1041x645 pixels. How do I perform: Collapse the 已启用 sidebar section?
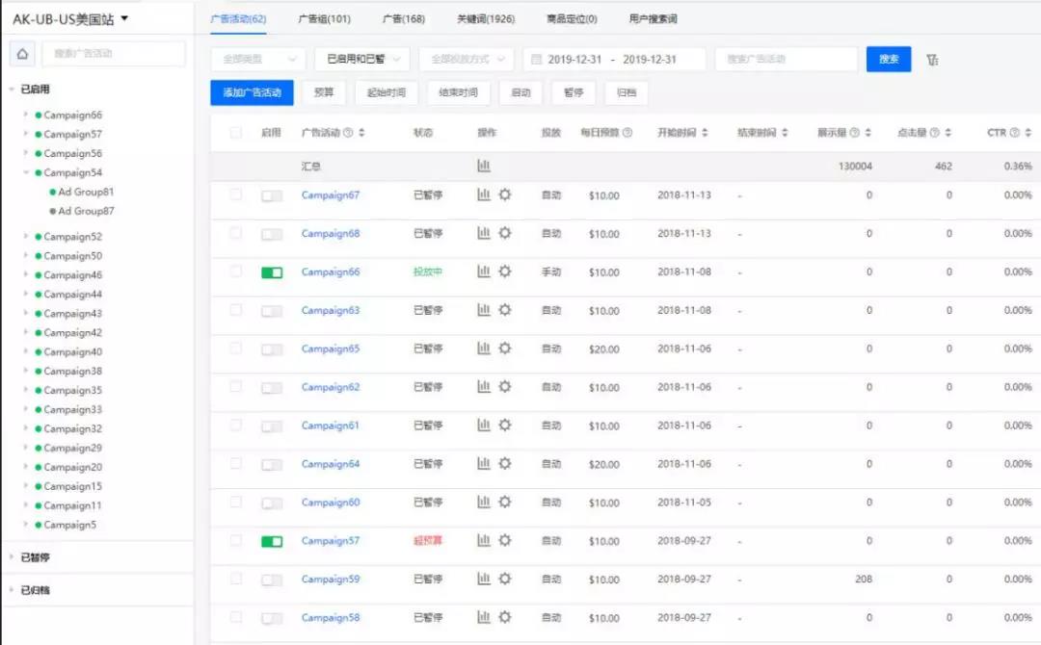[x=12, y=89]
